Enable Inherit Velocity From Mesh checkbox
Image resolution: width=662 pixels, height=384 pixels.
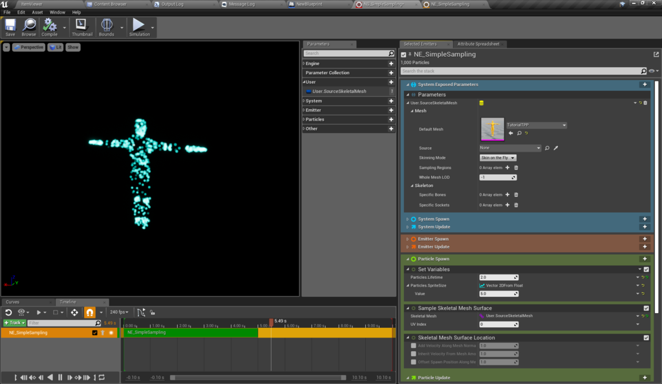(413, 354)
